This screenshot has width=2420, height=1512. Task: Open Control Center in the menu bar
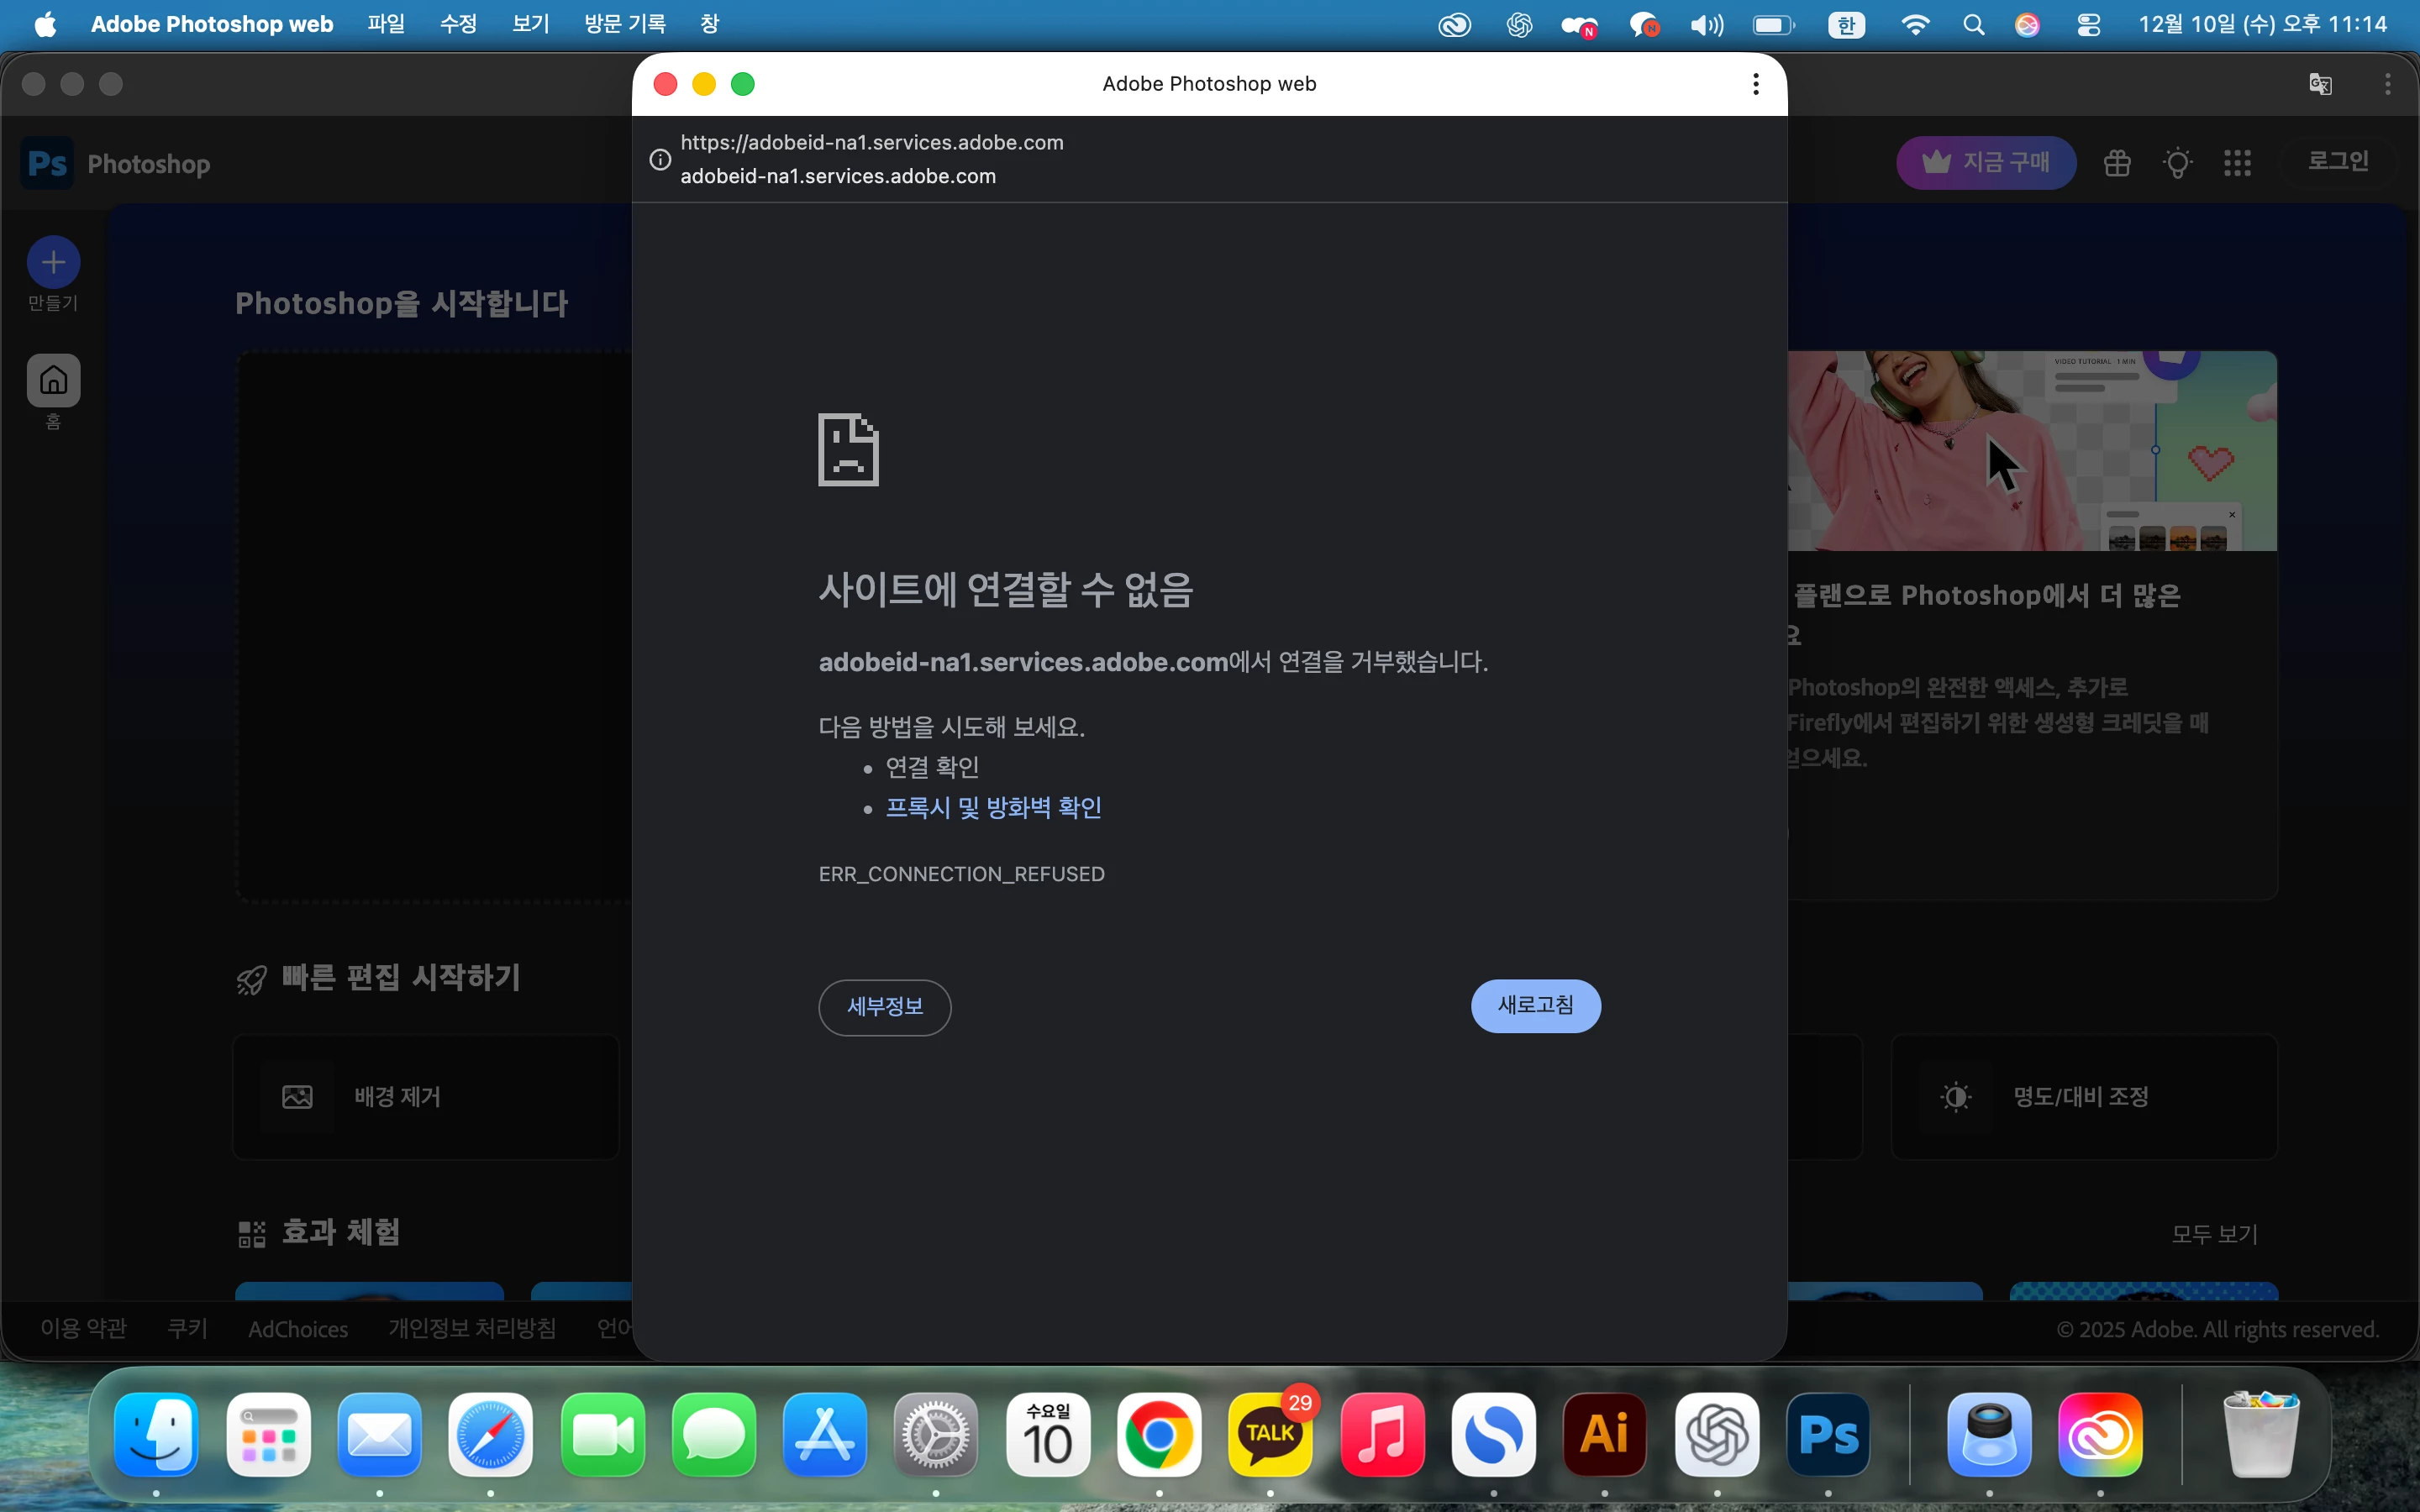pyautogui.click(x=2088, y=25)
